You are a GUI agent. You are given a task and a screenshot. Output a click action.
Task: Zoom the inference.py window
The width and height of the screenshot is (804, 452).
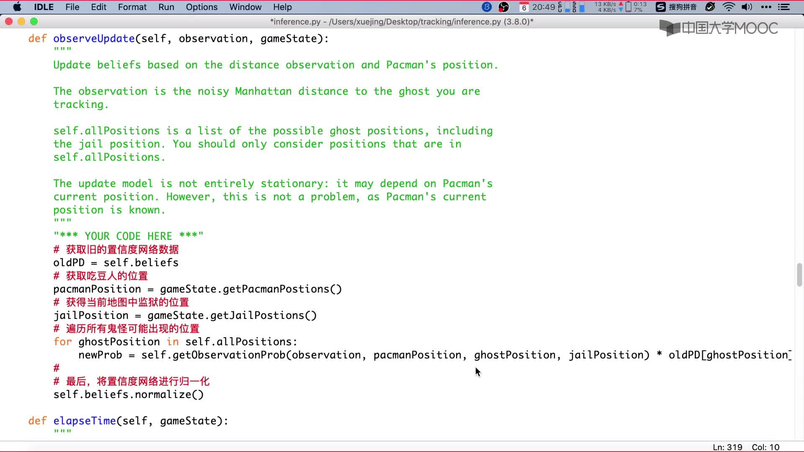point(34,21)
